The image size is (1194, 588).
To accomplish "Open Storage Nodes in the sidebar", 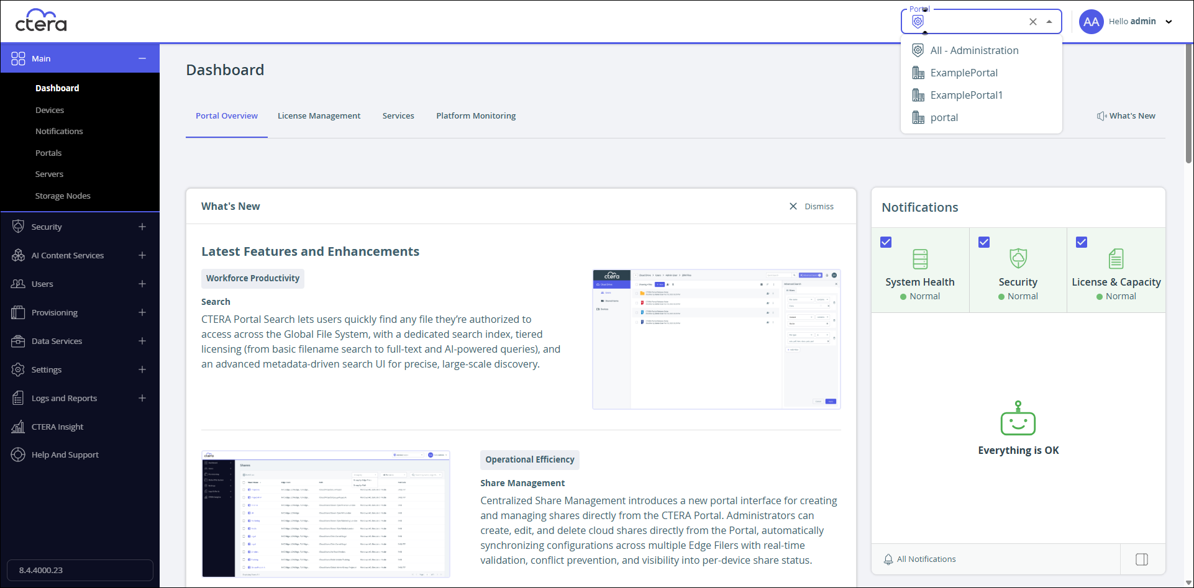I will (63, 196).
